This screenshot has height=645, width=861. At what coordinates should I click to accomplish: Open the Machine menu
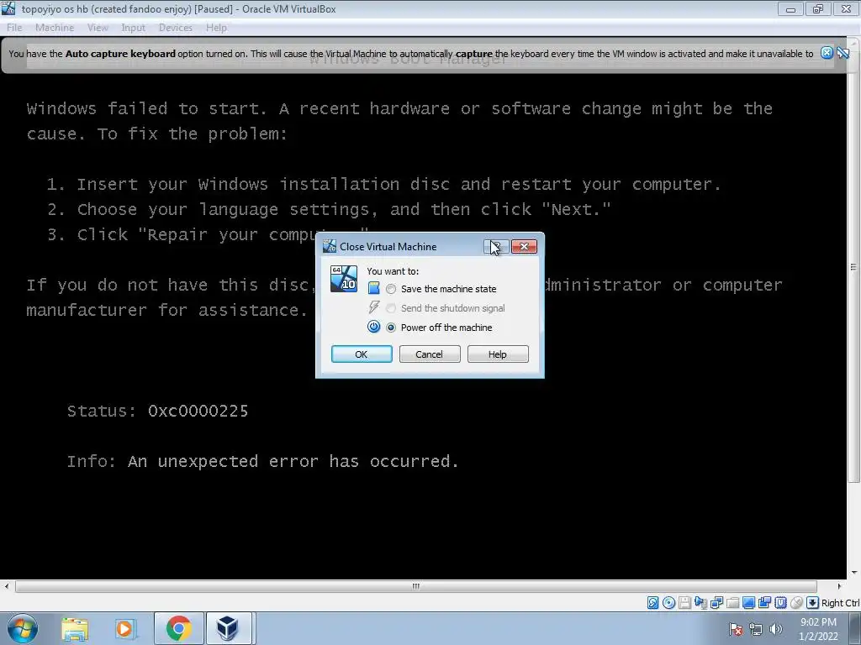pyautogui.click(x=55, y=28)
